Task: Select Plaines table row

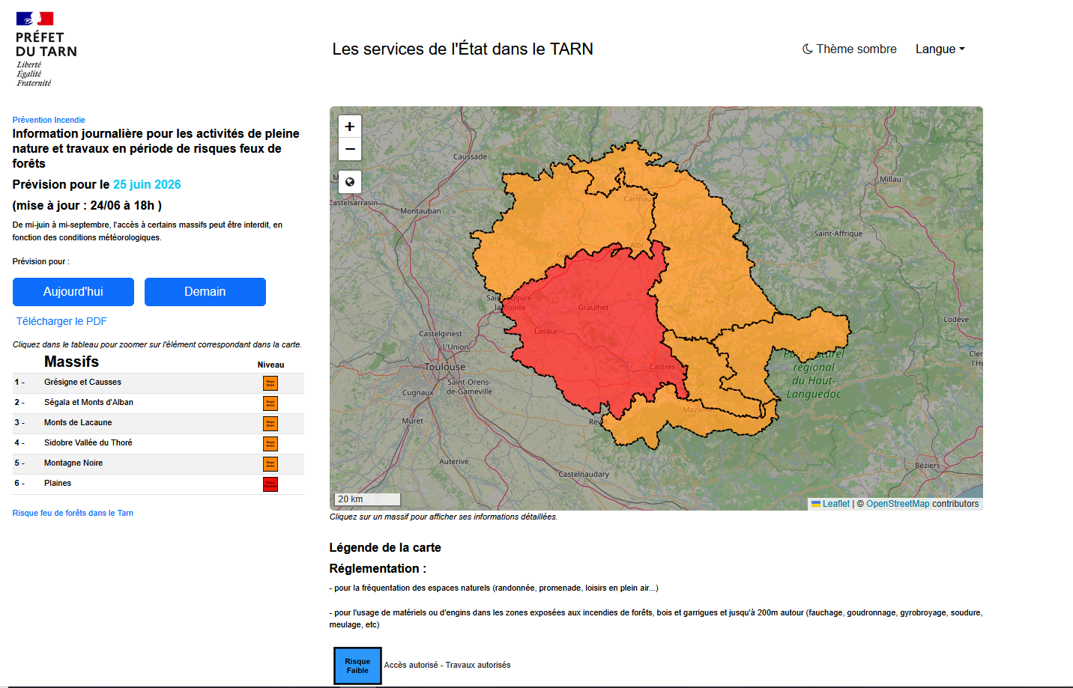Action: 158,484
